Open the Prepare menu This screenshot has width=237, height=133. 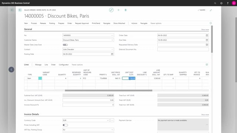tap(61, 23)
